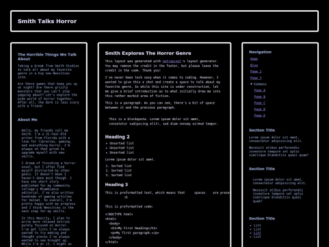The height and width of the screenshot is (247, 329).
Task: Open Page B in the submenu
Action: pyautogui.click(x=260, y=96)
